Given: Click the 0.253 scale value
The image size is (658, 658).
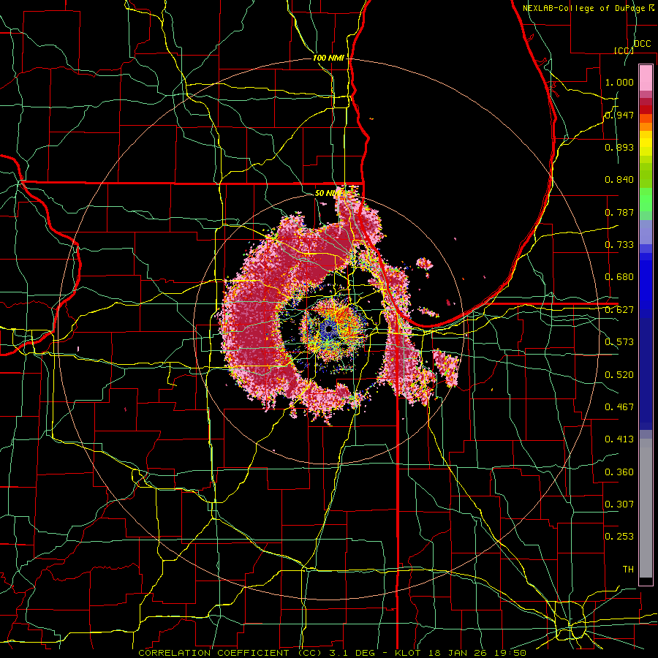Looking at the screenshot, I should [619, 537].
